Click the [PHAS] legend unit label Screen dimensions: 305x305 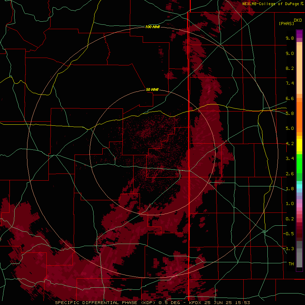point(286,23)
